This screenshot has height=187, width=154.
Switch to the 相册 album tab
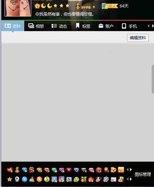[36, 26]
